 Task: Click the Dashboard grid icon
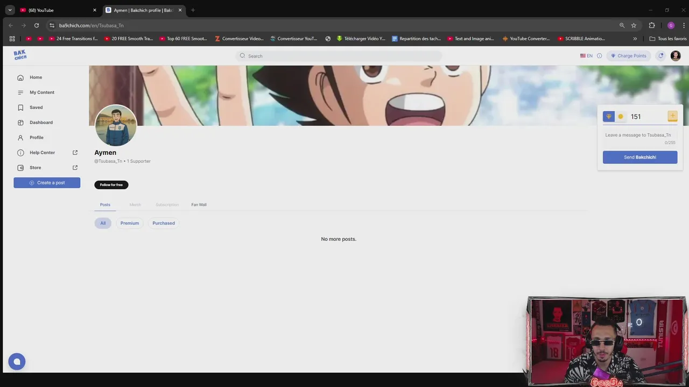pyautogui.click(x=20, y=123)
